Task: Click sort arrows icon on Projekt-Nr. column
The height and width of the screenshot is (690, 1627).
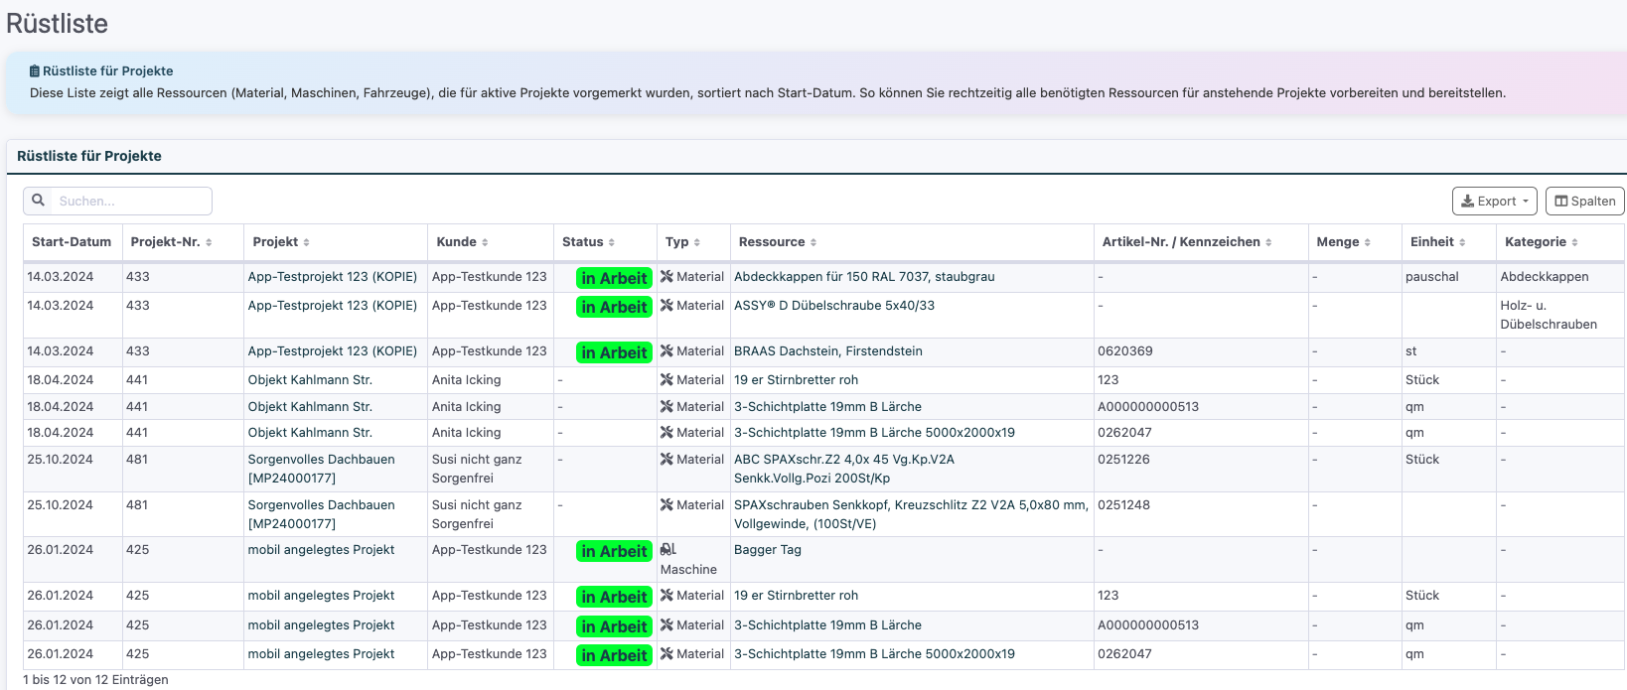Action: tap(209, 242)
